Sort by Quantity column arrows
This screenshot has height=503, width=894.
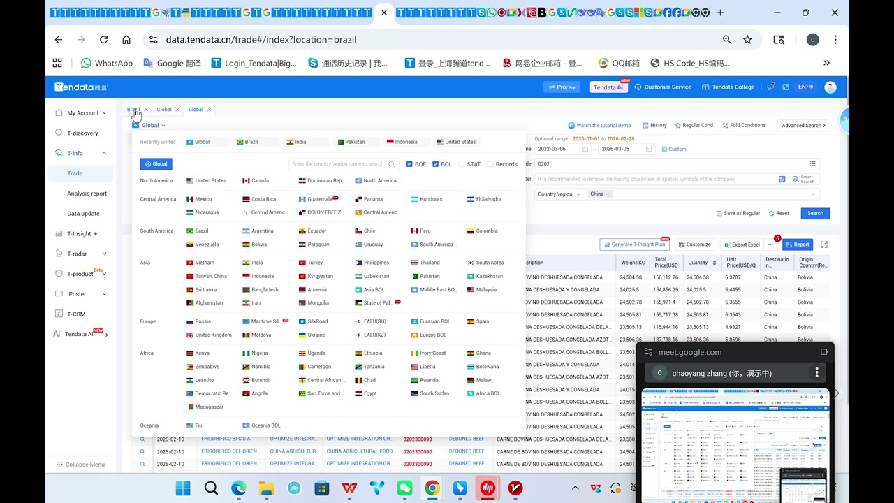pos(714,263)
